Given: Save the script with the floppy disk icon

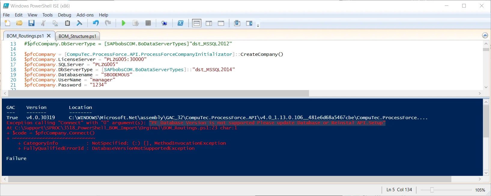Looking at the screenshot, I should tap(32, 23).
